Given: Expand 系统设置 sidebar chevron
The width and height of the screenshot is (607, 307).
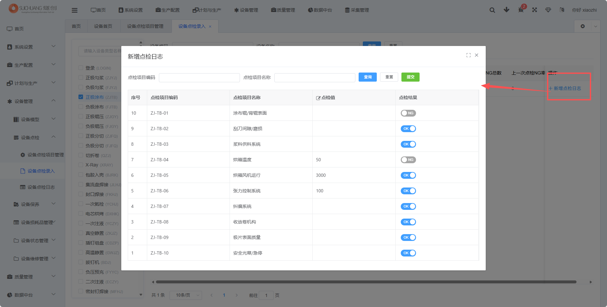Looking at the screenshot, I should [54, 46].
